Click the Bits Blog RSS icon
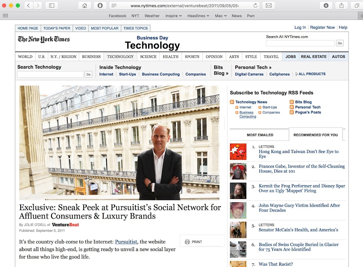363x267 pixels. click(x=292, y=102)
